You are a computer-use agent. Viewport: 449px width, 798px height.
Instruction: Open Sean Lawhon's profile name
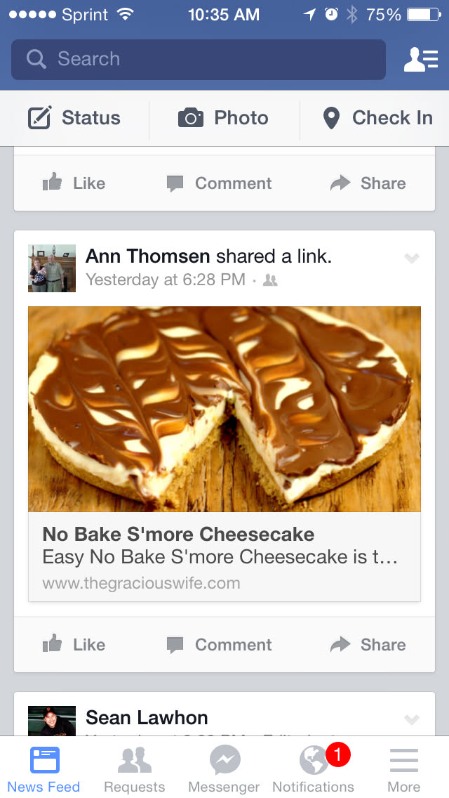coord(147,717)
